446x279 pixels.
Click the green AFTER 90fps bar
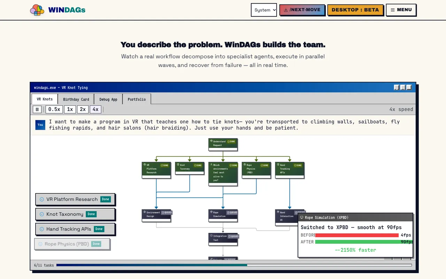(364, 242)
